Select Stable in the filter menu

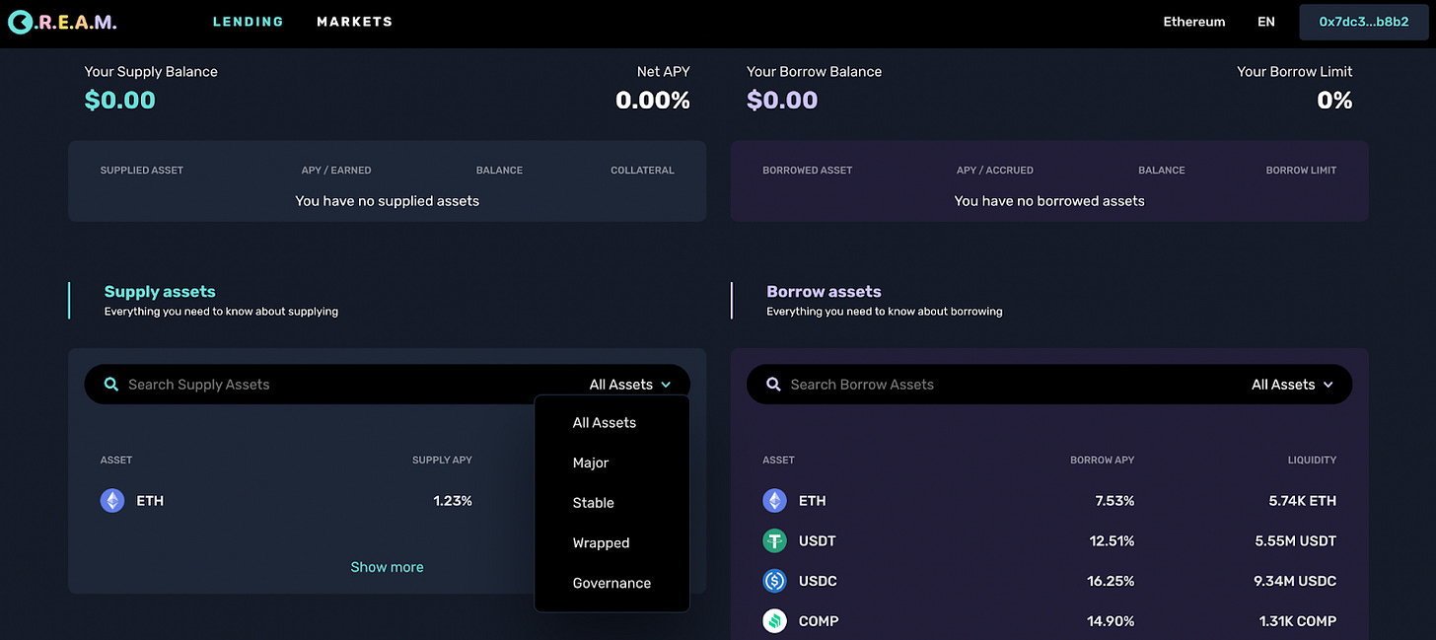pyautogui.click(x=594, y=503)
